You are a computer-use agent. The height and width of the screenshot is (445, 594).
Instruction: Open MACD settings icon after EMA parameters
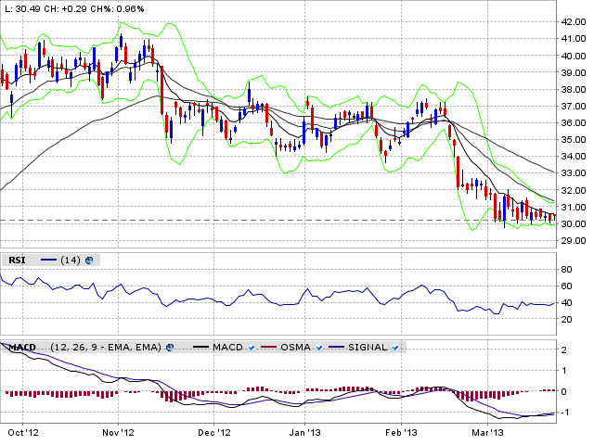click(170, 348)
